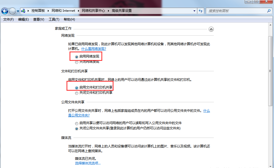Enable 公用文件夹共享 for network users

(76, 123)
